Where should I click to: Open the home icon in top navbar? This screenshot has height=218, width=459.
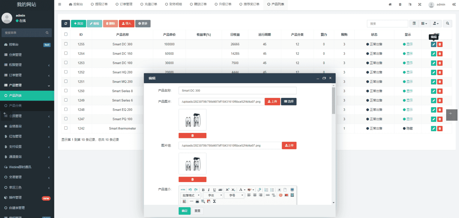point(390,4)
